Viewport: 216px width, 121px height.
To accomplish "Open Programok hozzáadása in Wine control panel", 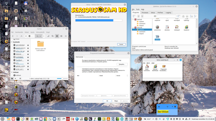I will pos(164,68).
